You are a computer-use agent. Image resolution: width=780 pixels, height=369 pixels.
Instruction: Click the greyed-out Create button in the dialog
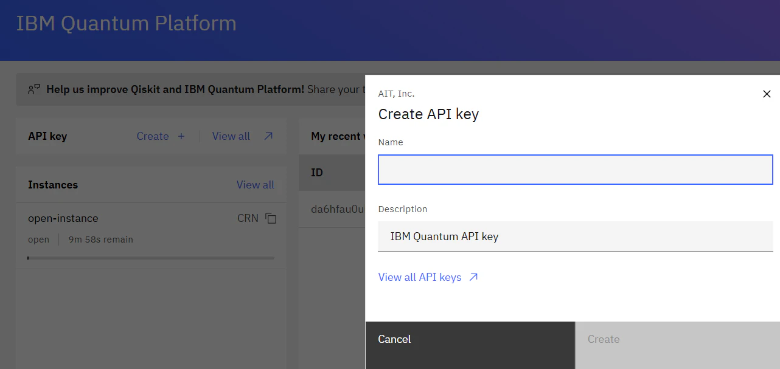(677, 345)
